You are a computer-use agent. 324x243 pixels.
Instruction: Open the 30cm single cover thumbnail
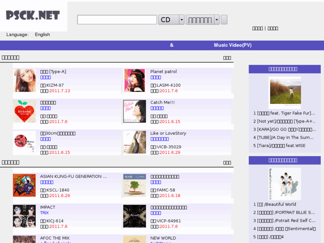coord(25,142)
